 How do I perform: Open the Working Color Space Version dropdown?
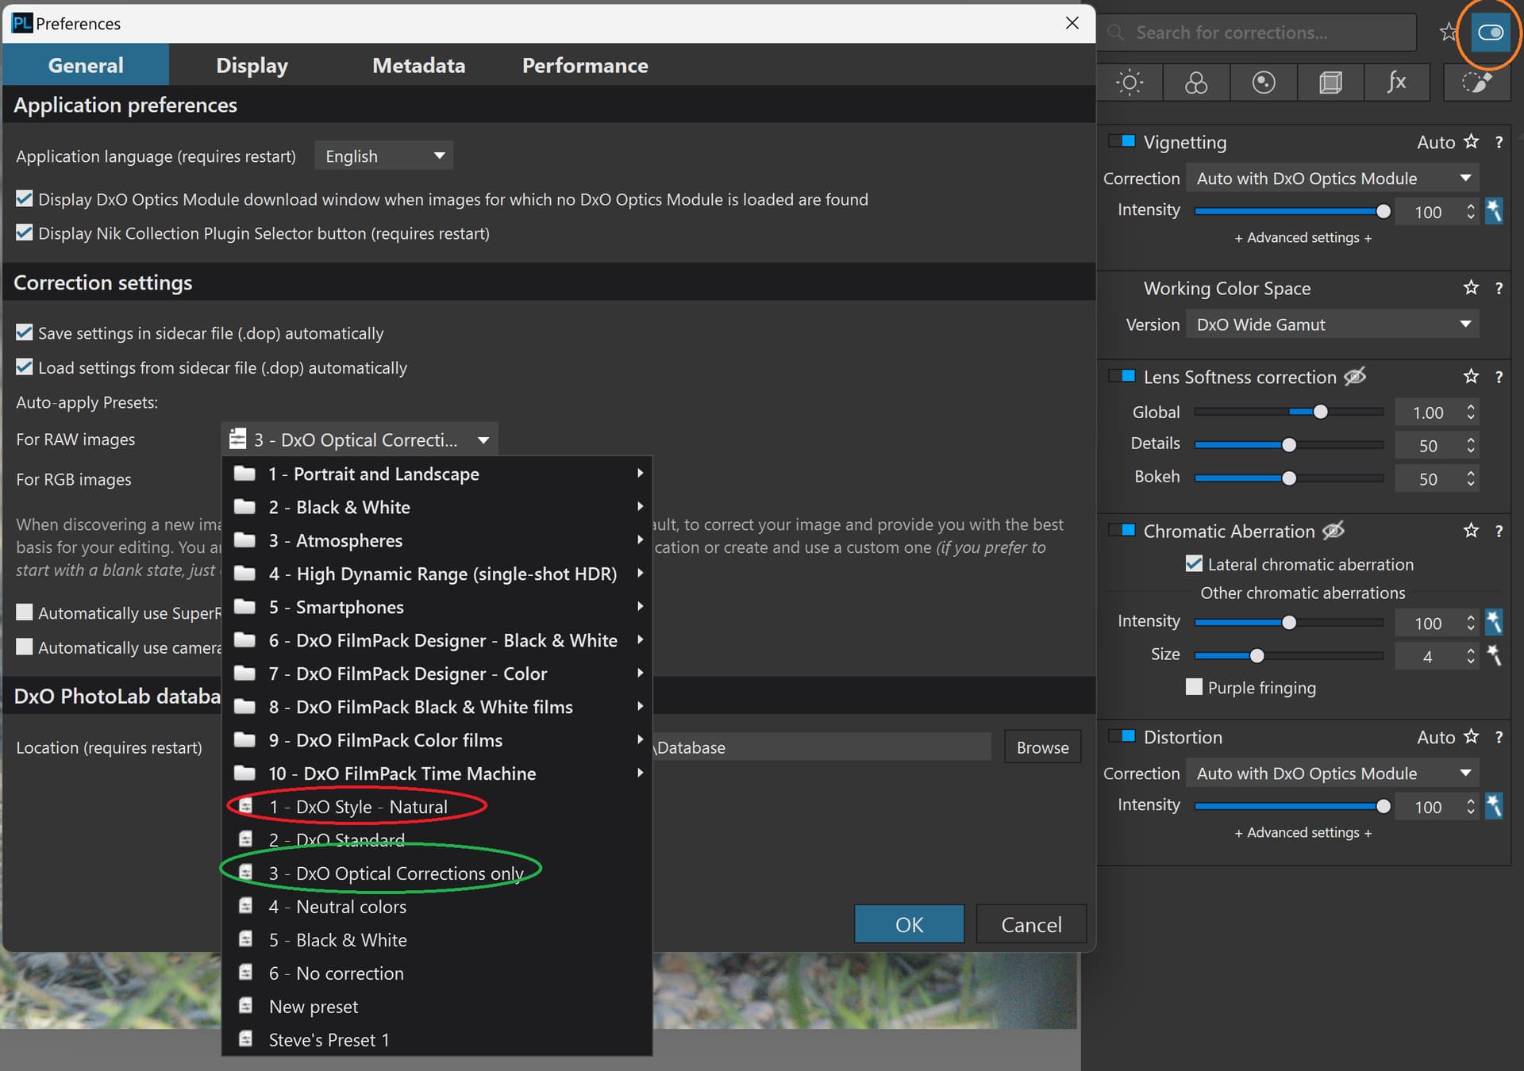[x=1333, y=324]
